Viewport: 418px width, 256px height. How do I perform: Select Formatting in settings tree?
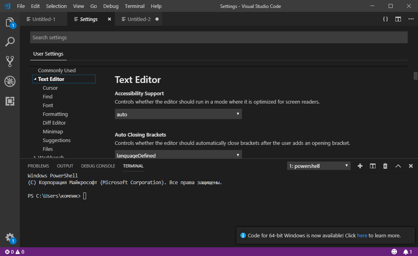[55, 114]
